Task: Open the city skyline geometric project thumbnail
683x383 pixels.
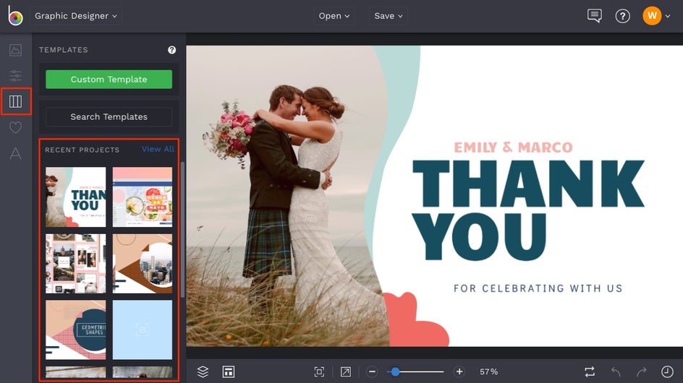Action: pyautogui.click(x=143, y=263)
